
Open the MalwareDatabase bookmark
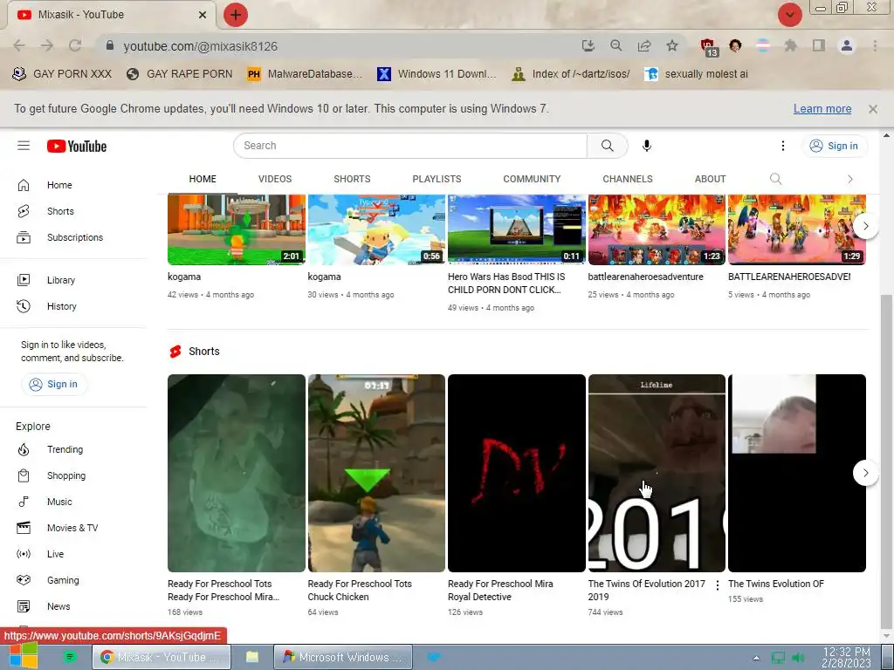(x=305, y=74)
